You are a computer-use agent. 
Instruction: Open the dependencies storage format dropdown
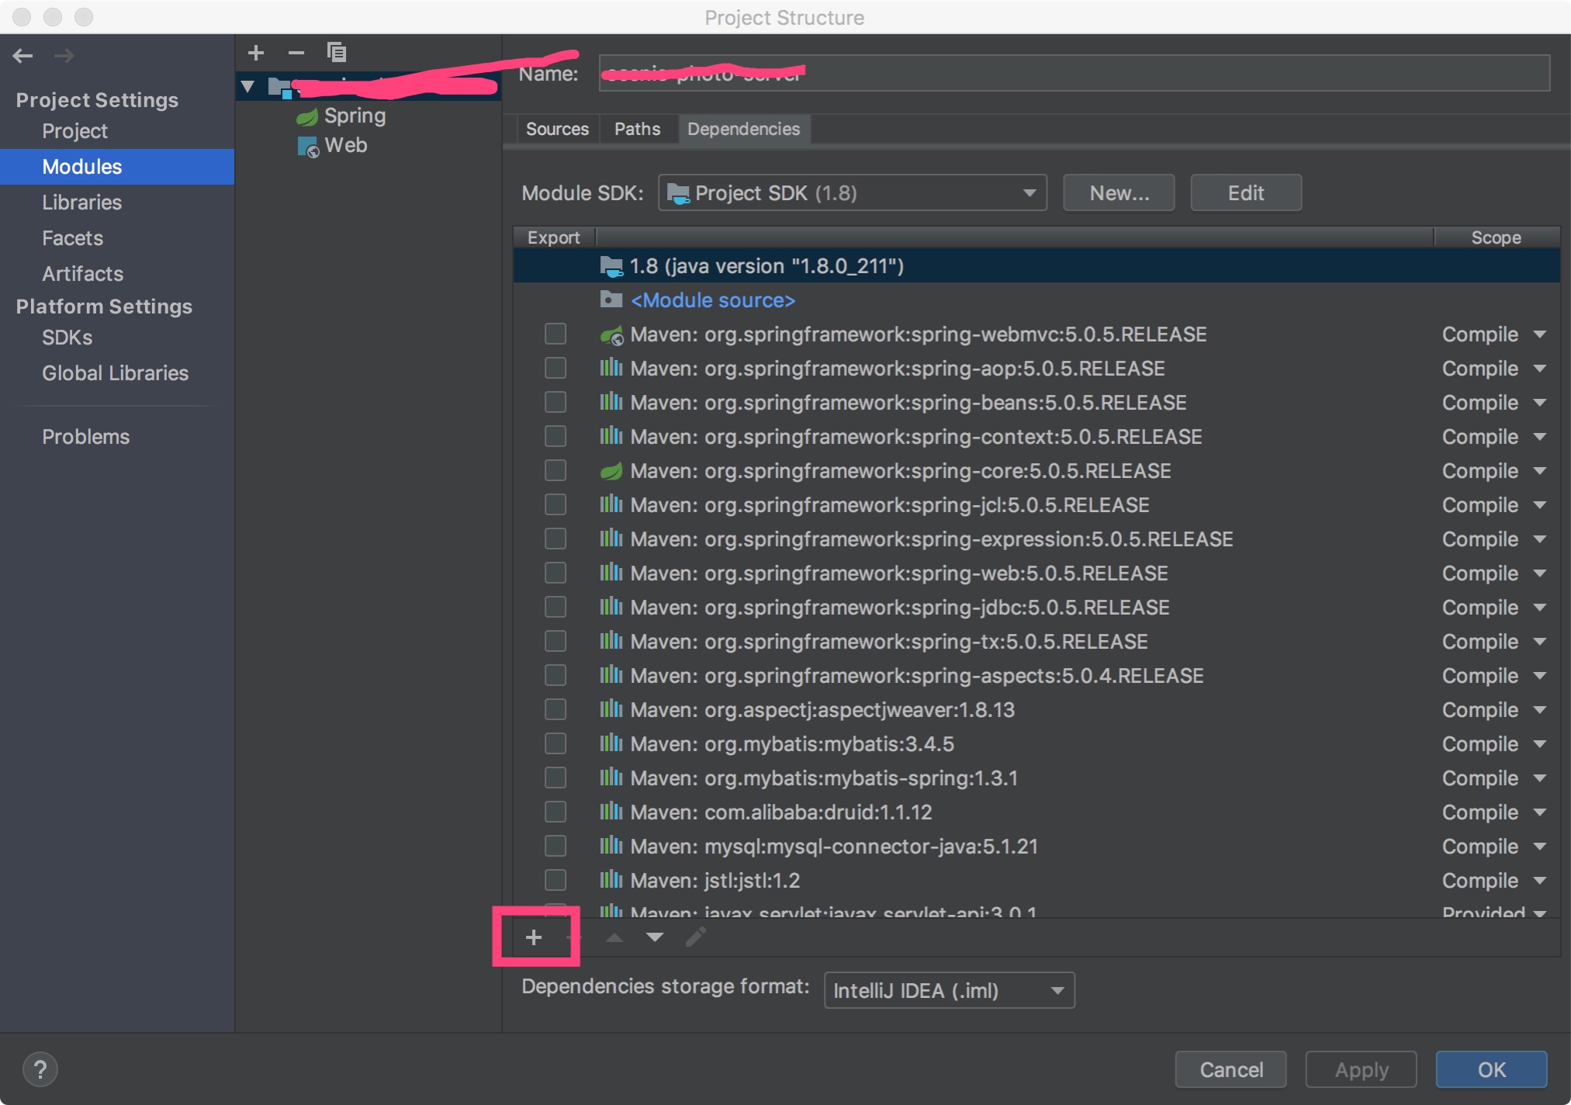(x=950, y=991)
